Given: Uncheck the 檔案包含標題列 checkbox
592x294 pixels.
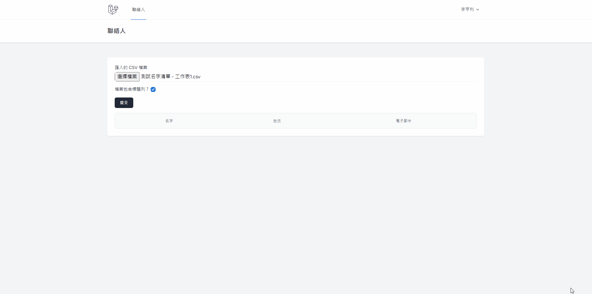Looking at the screenshot, I should 153,89.
